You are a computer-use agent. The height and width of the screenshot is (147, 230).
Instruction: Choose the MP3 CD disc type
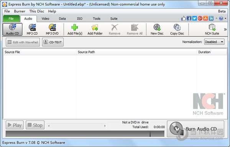(32, 30)
